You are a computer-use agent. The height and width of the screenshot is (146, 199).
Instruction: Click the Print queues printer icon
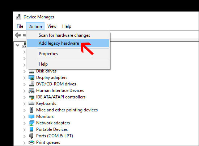pyautogui.click(x=31, y=142)
